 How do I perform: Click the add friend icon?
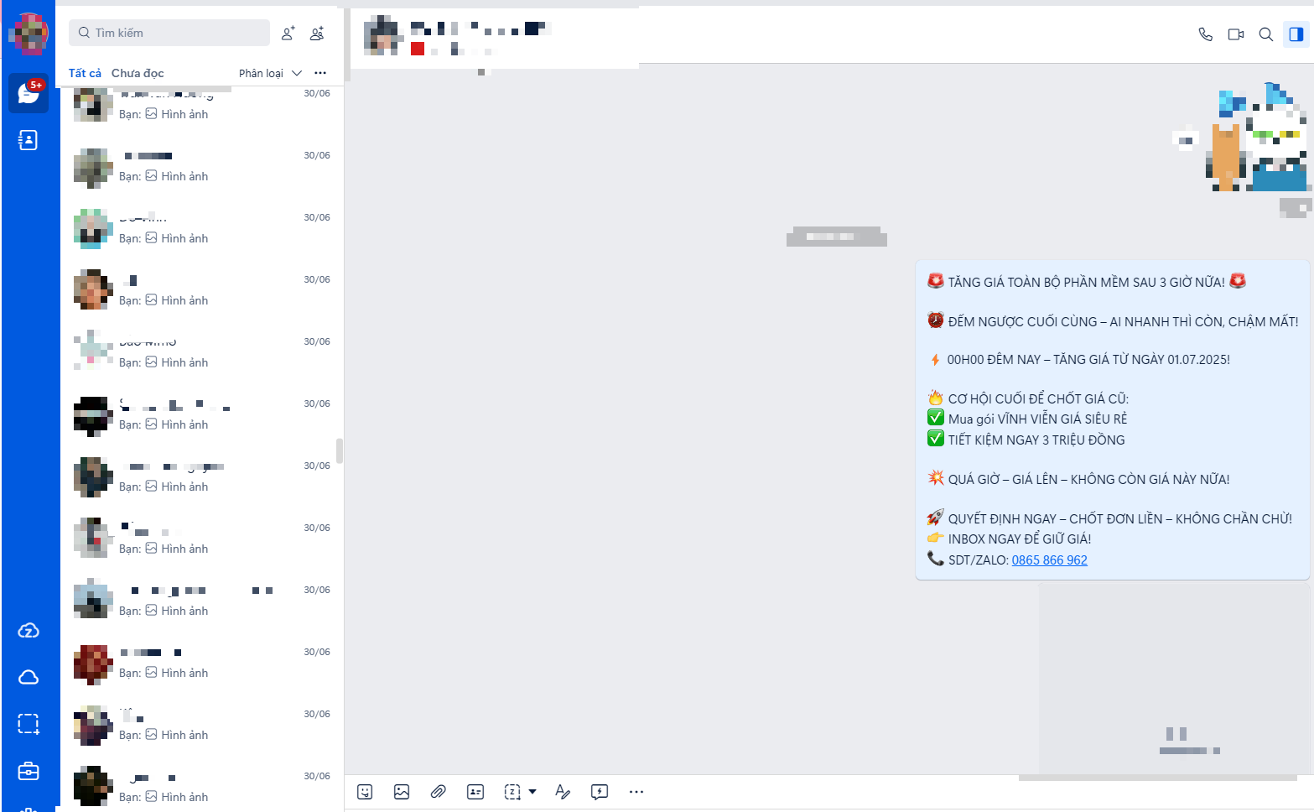click(x=288, y=34)
